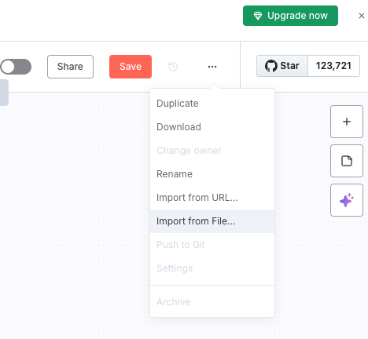The width and height of the screenshot is (368, 339).
Task: Open the Settings menu entry
Action: click(x=212, y=268)
